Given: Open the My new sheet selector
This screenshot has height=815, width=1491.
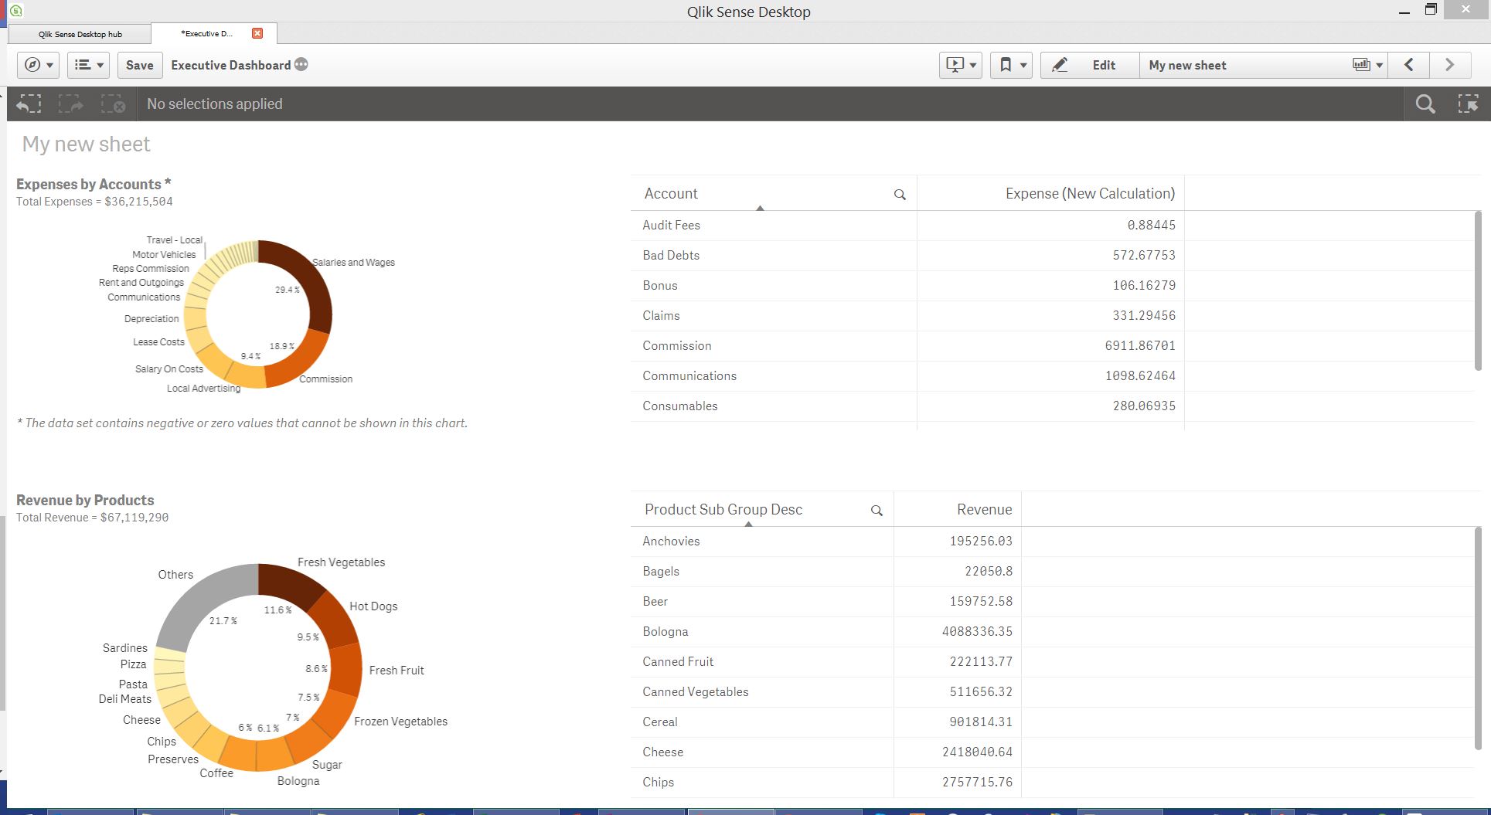Looking at the screenshot, I should point(1264,65).
